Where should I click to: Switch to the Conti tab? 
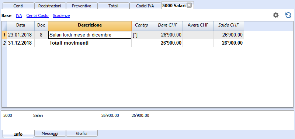pyautogui.click(x=18, y=6)
